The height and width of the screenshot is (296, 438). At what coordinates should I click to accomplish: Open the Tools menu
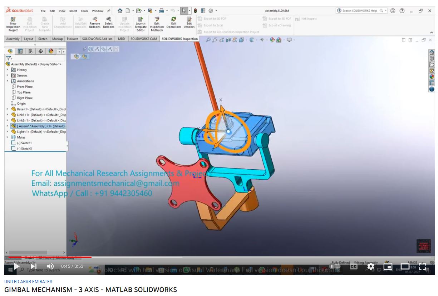click(x=84, y=11)
